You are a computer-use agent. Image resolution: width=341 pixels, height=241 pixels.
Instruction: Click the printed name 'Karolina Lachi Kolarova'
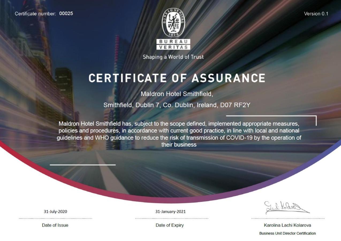287,225
